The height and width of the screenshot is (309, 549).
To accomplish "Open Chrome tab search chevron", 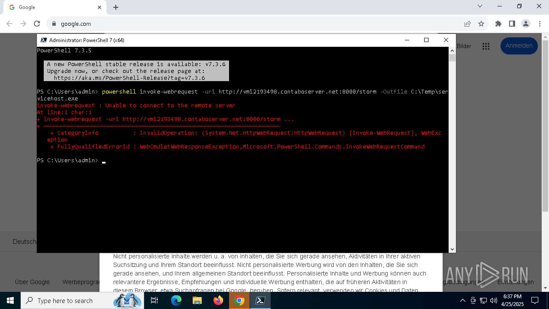I will point(480,6).
